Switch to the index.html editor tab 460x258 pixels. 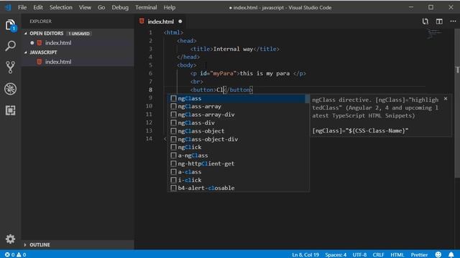click(x=161, y=21)
